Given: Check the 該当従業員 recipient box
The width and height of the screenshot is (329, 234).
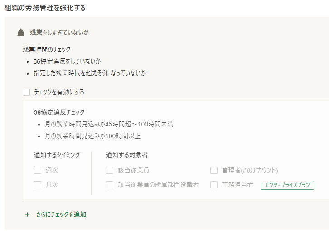Looking at the screenshot, I should (x=110, y=170).
